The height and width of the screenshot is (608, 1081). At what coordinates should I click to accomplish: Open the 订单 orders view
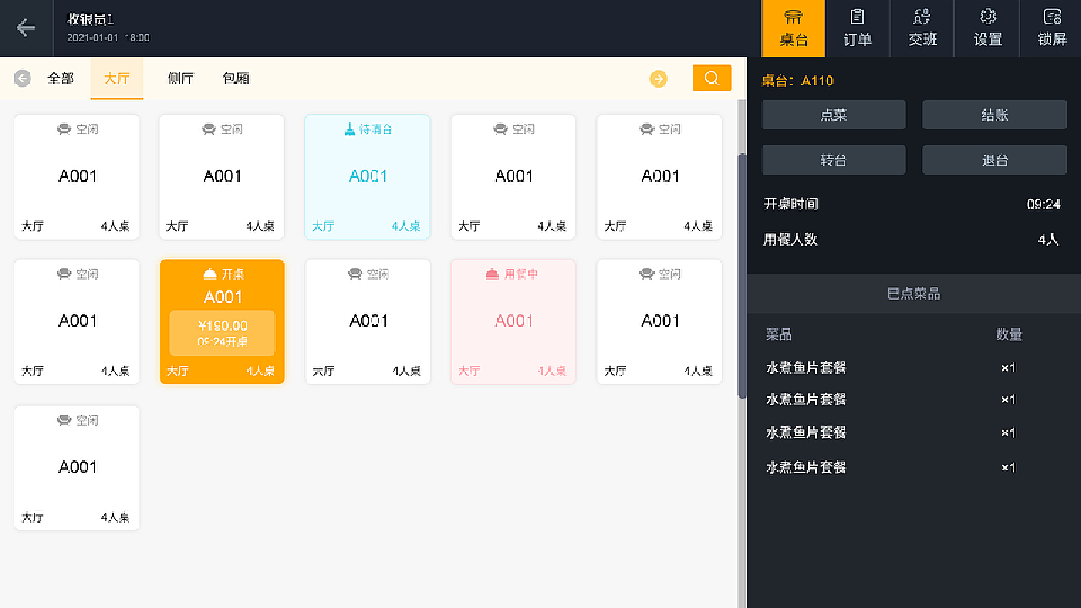[x=857, y=28]
